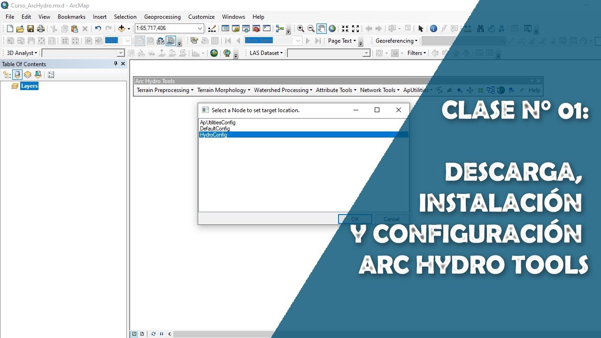The height and width of the screenshot is (338, 601).
Task: Print the current map
Action: click(x=40, y=29)
